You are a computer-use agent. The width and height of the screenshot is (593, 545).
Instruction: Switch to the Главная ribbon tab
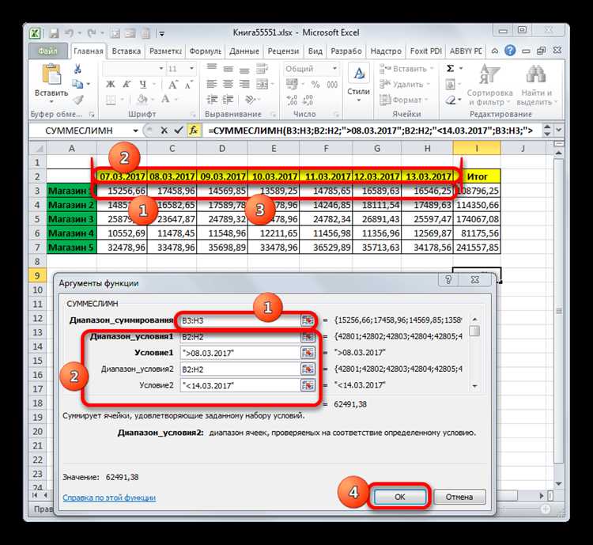88,51
